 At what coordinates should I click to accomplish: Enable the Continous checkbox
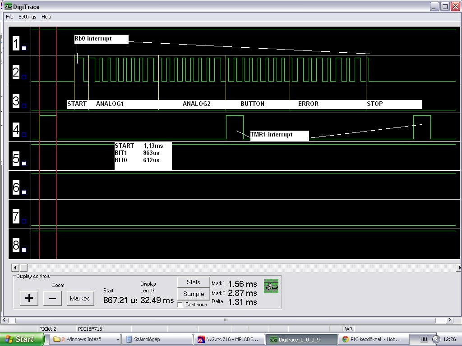tap(180, 305)
